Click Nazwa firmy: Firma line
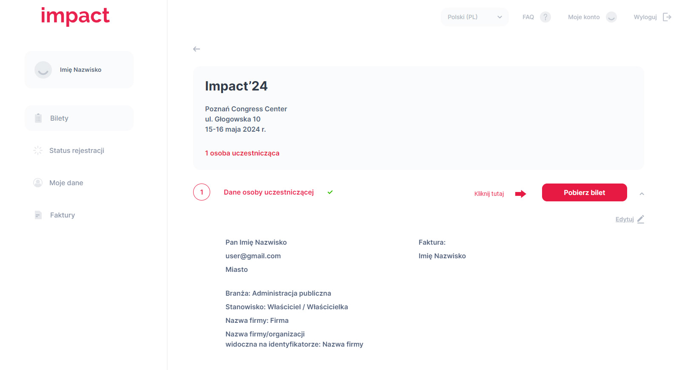This screenshot has height=370, width=685. pos(257,320)
